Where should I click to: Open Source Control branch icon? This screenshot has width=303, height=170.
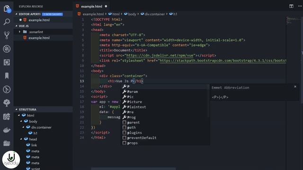pos(7,35)
